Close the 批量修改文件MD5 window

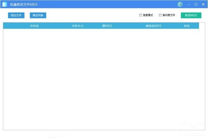203,5
